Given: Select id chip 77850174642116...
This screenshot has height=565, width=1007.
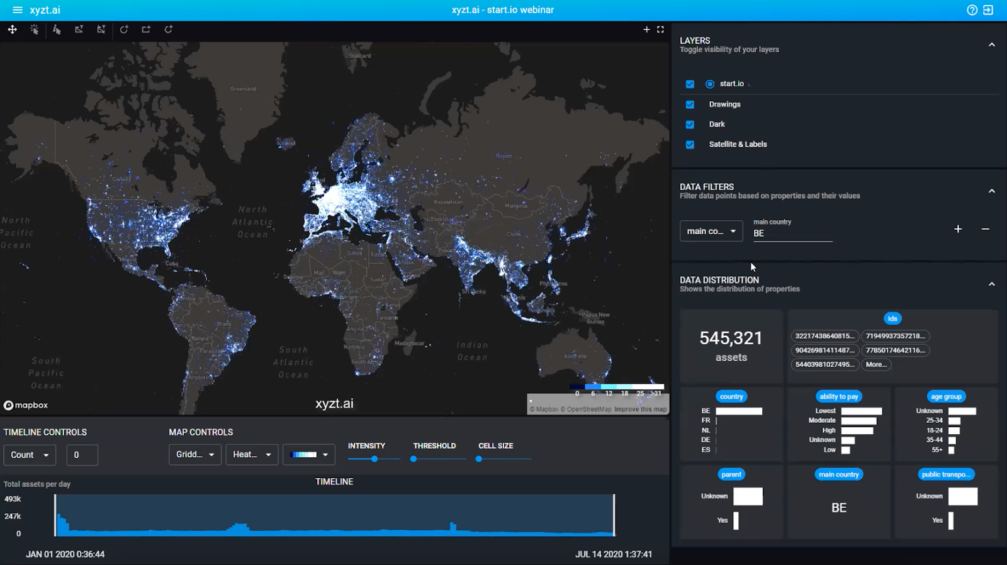Looking at the screenshot, I should [x=896, y=350].
